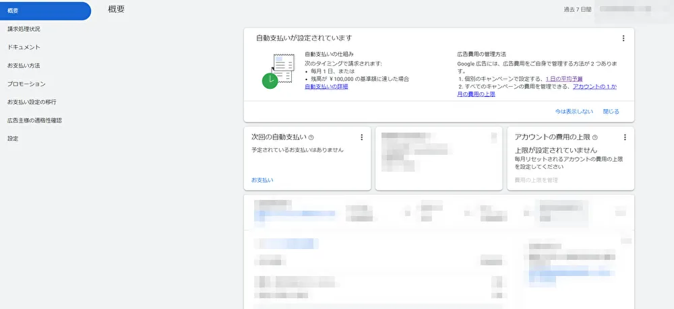
Task: Open the 1 日の平均予算 link
Action: (x=564, y=79)
